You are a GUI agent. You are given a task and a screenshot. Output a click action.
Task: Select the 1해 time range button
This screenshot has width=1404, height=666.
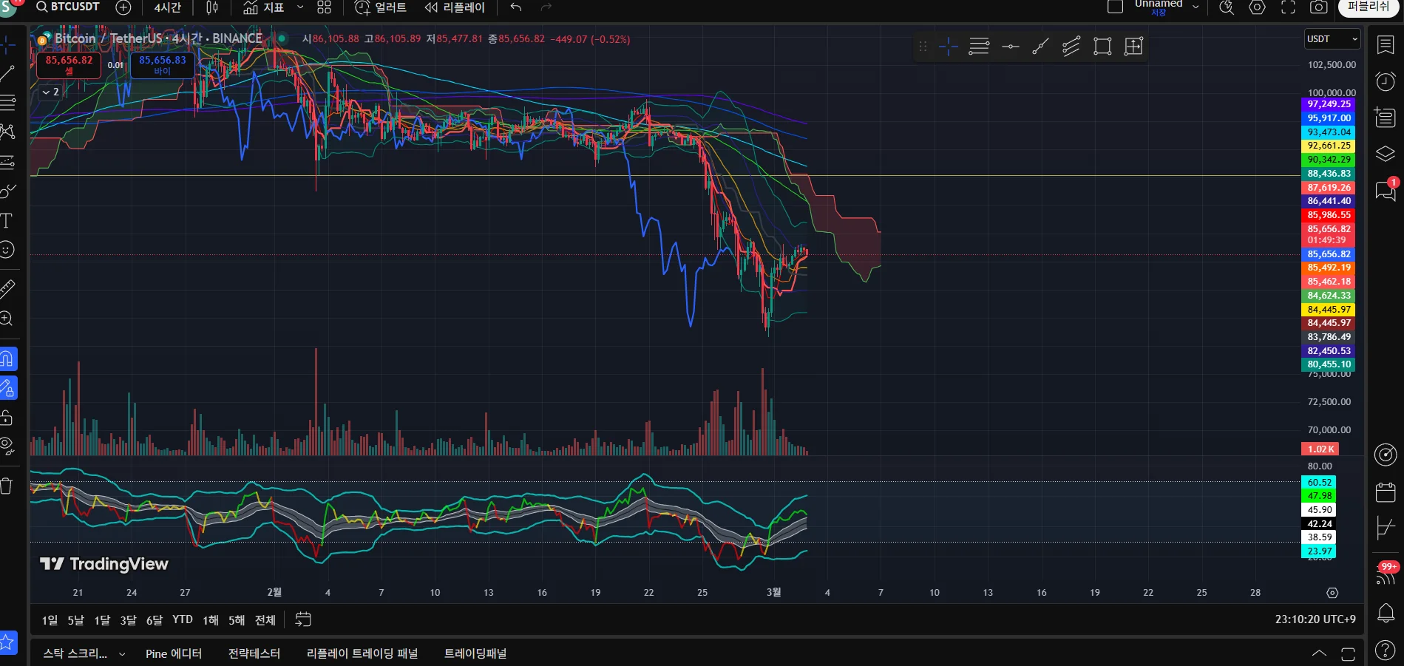(211, 620)
